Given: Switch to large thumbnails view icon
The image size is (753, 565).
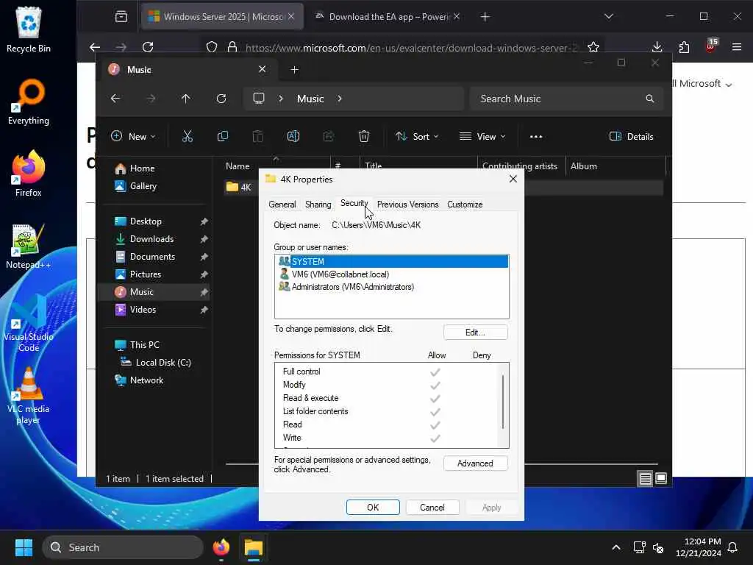Looking at the screenshot, I should pos(661,478).
